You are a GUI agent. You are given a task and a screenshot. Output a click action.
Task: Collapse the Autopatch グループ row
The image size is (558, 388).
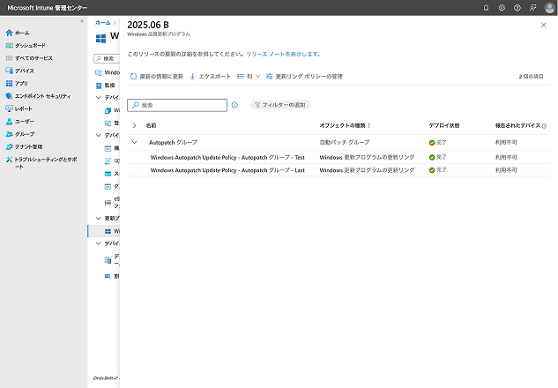[134, 142]
